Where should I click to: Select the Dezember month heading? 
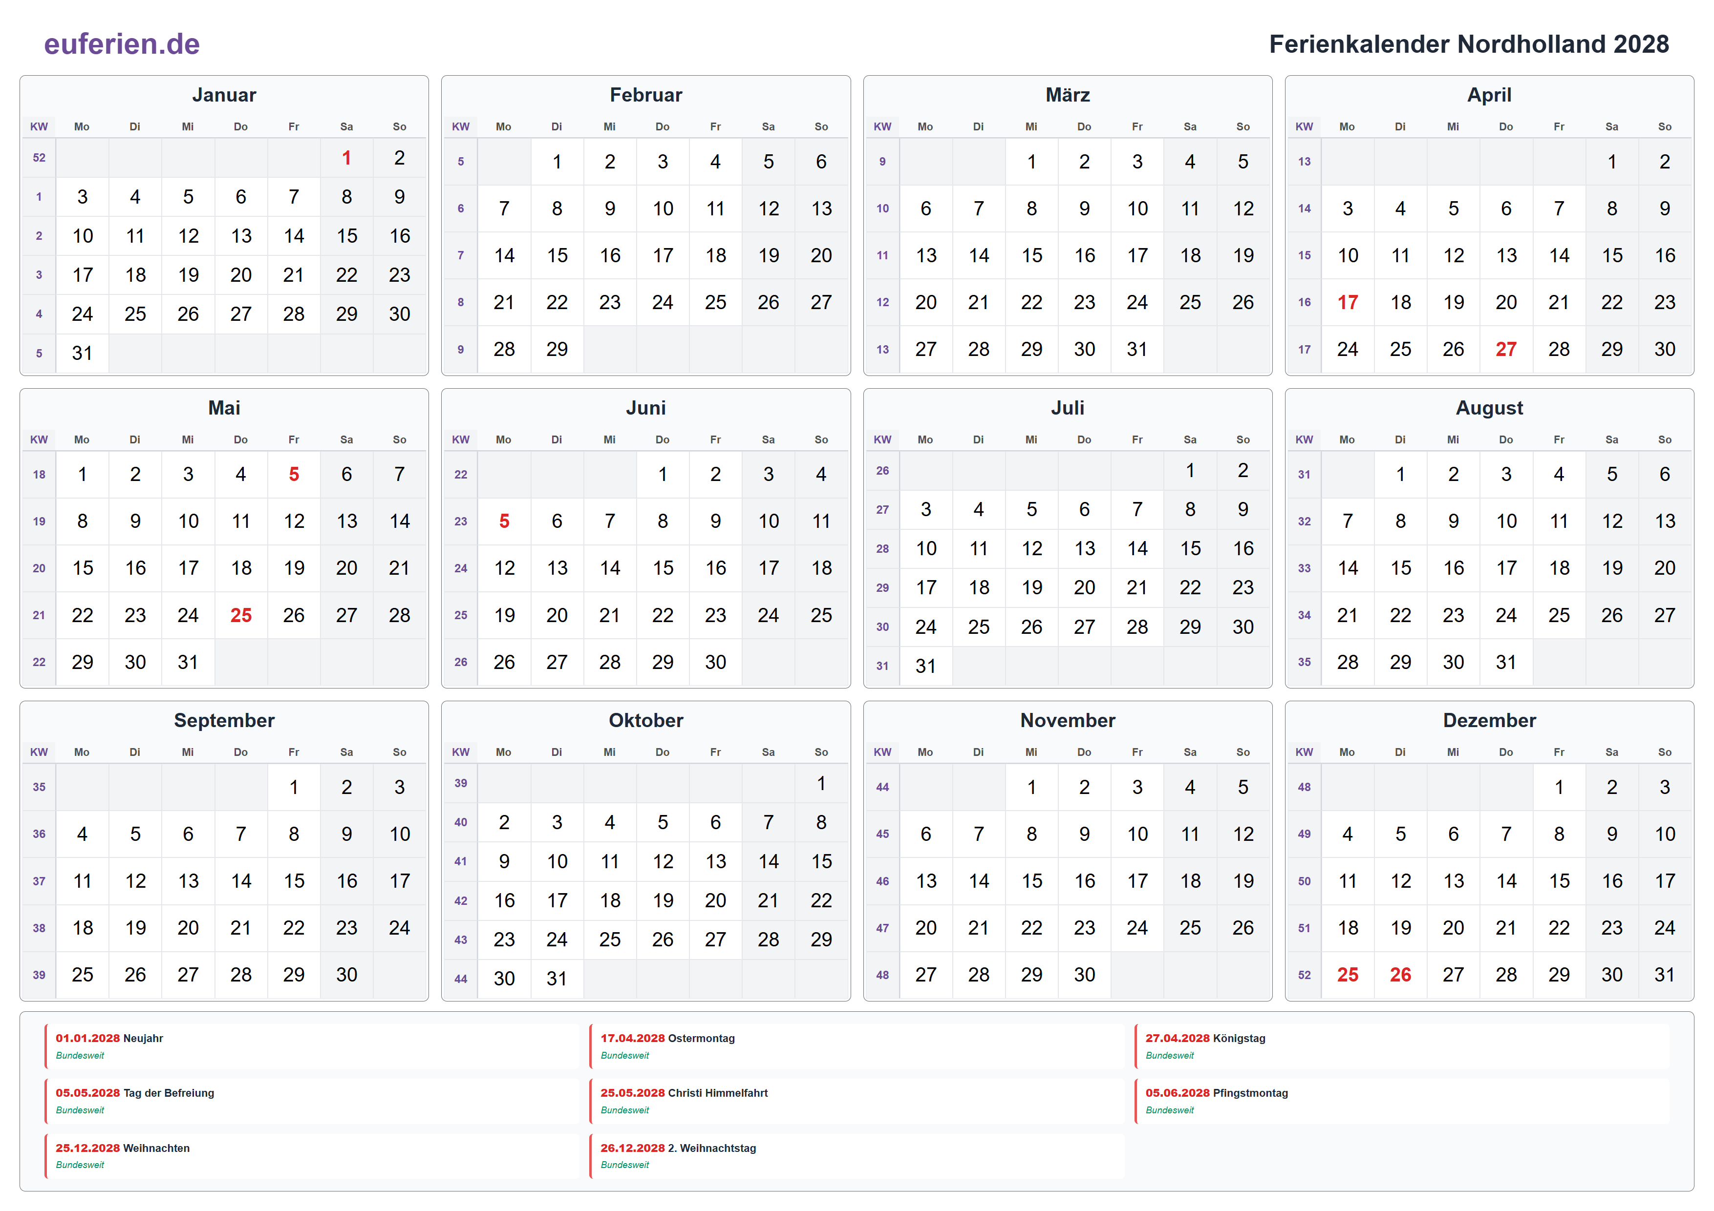[1489, 720]
